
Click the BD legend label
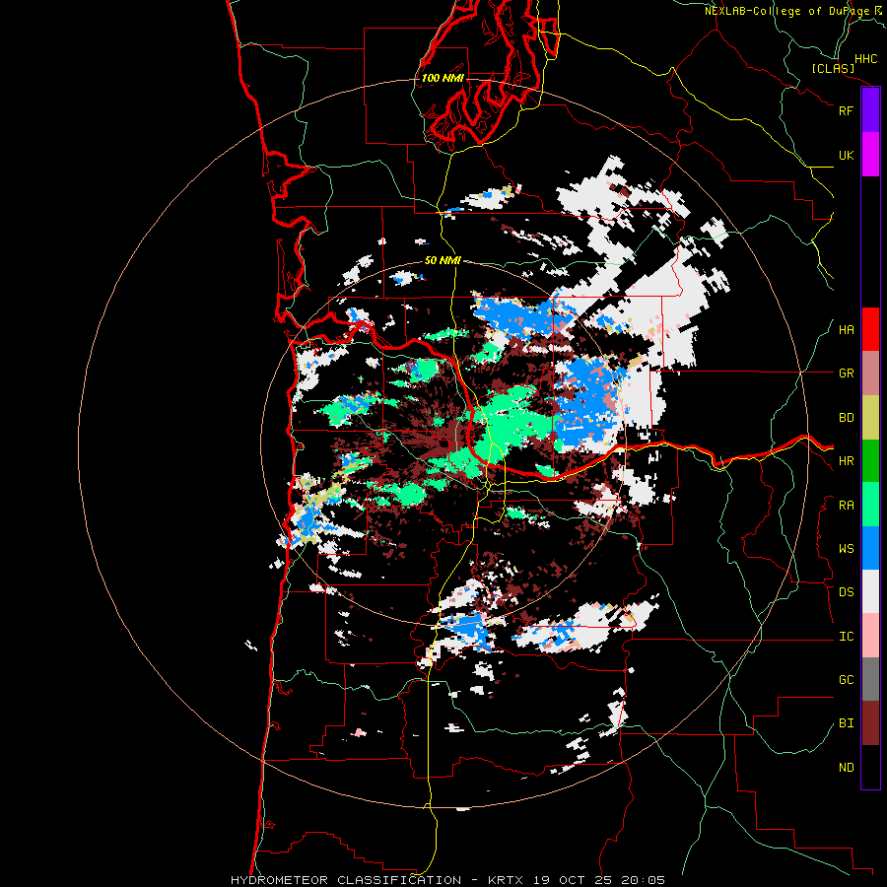coord(846,418)
